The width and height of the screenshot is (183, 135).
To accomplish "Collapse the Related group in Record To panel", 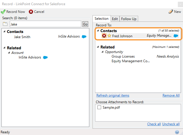I will pyautogui.click(x=98, y=47).
